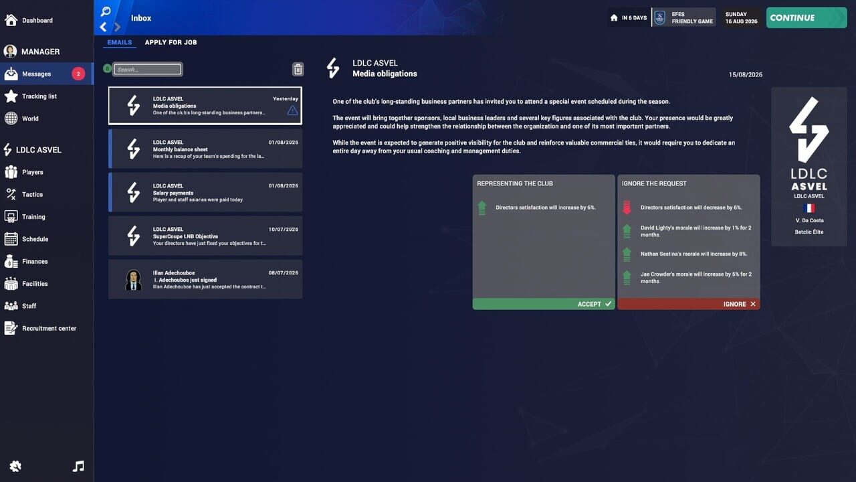
Task: Go back with the left arrow
Action: click(x=103, y=27)
